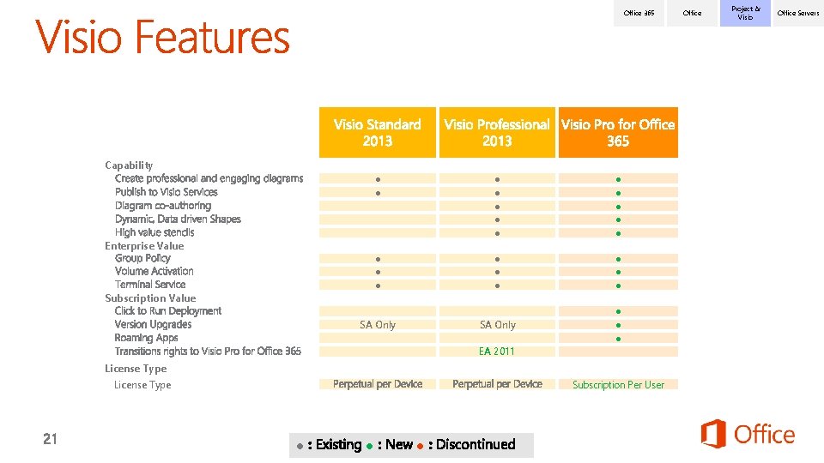824x463 pixels.
Task: Click Visio Standard dot for Terminal Service
Action: 378,286
